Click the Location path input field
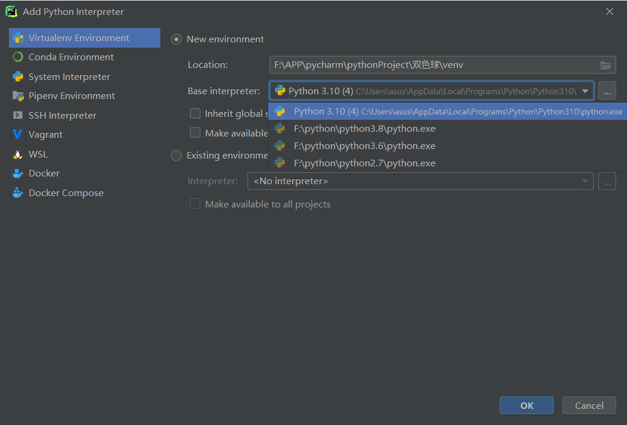The width and height of the screenshot is (627, 425). pyautogui.click(x=432, y=65)
